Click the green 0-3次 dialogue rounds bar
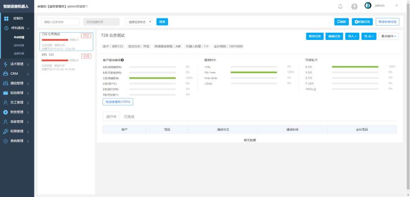Image resolution: width=410 pixels, height=197 pixels. tap(355, 67)
